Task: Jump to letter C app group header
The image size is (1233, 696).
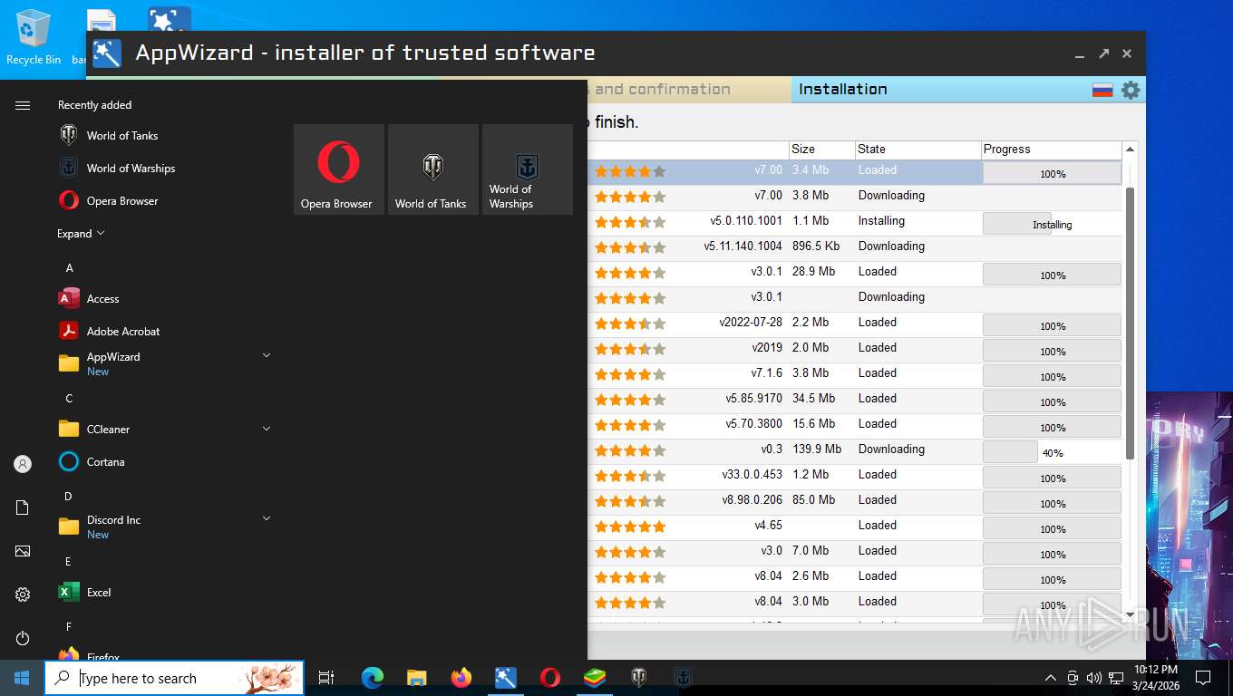Action: [x=69, y=399]
